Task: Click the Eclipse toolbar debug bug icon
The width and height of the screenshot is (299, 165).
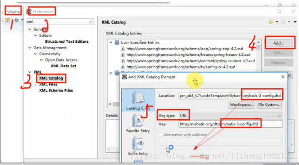Action: pos(16,20)
